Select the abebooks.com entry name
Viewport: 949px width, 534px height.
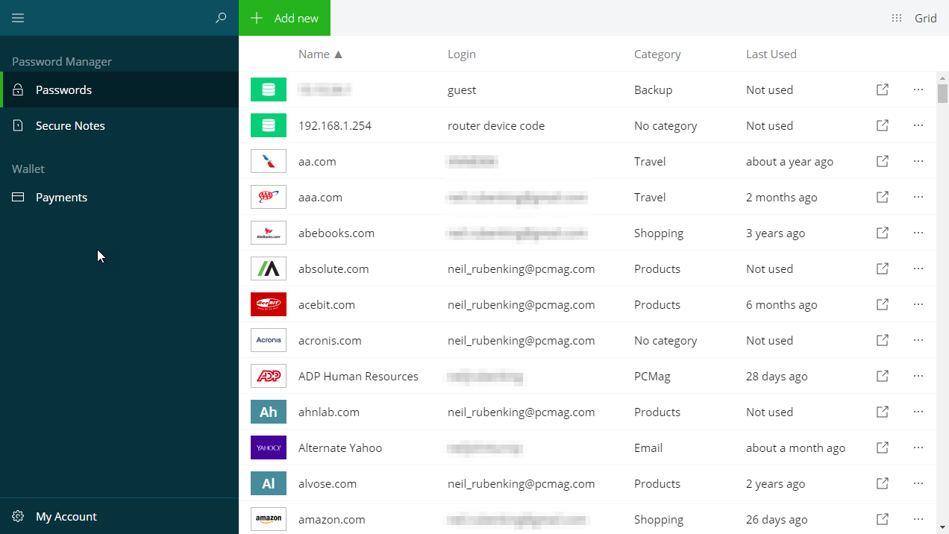(x=336, y=233)
